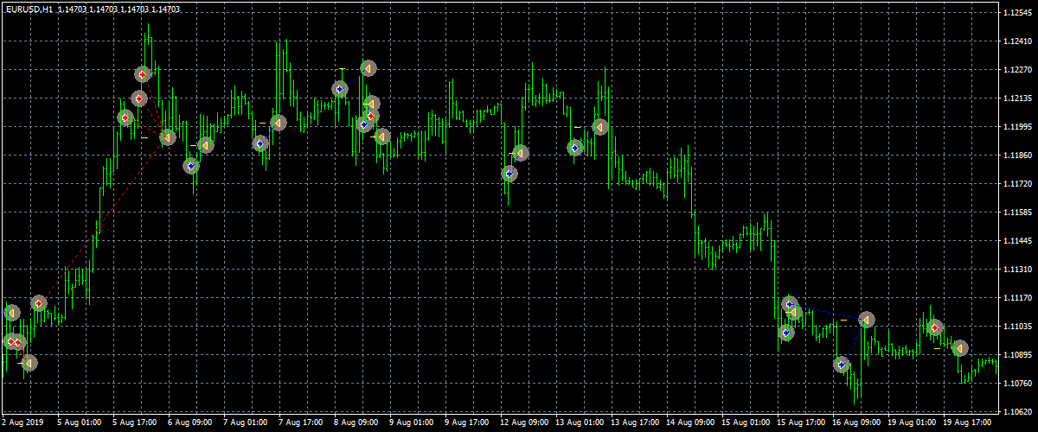The width and height of the screenshot is (1038, 432).
Task: Click the 13 Aug 01:00 time label
Action: (x=580, y=423)
